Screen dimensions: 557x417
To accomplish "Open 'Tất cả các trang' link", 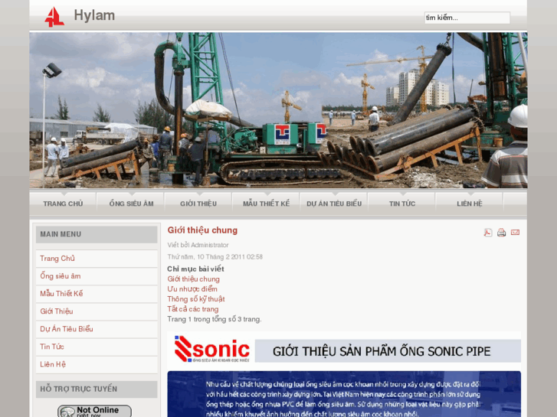I will [x=193, y=309].
